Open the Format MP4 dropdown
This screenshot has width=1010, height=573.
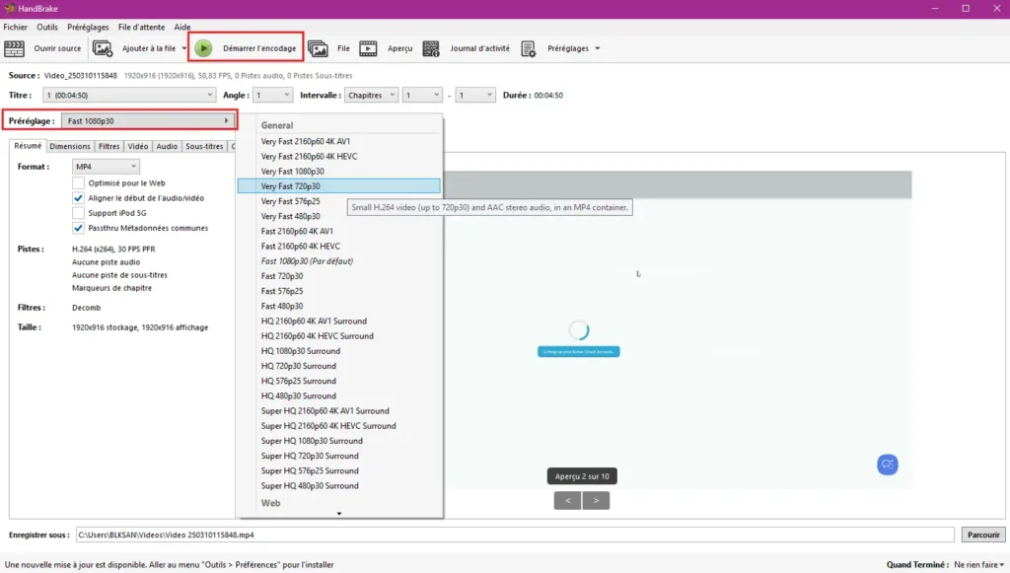106,167
